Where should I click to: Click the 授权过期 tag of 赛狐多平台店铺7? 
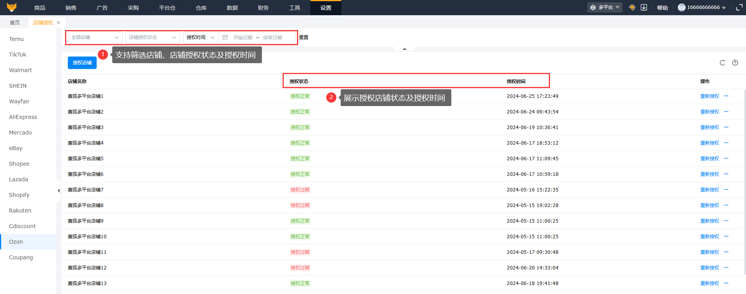300,190
